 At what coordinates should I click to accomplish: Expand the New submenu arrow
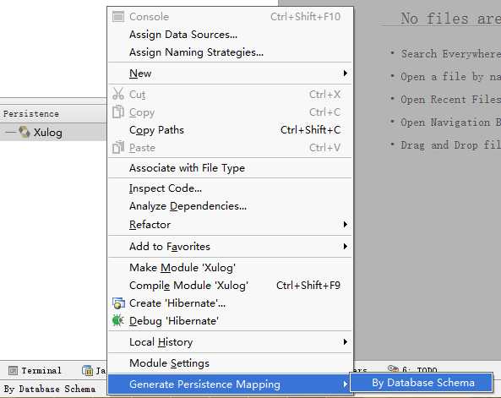pos(345,74)
